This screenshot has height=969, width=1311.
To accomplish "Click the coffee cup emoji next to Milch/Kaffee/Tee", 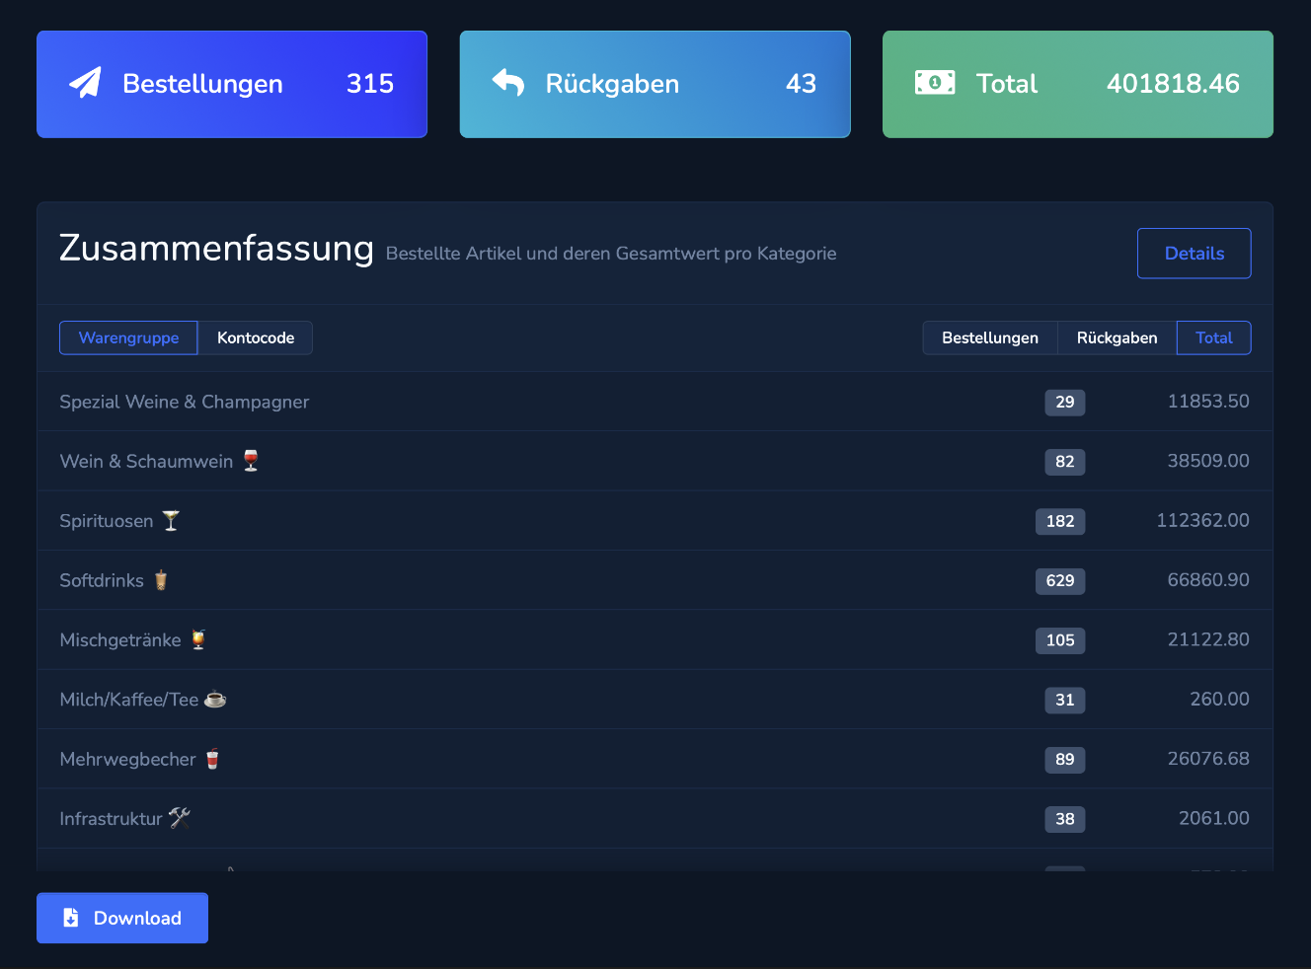I will click(x=215, y=700).
